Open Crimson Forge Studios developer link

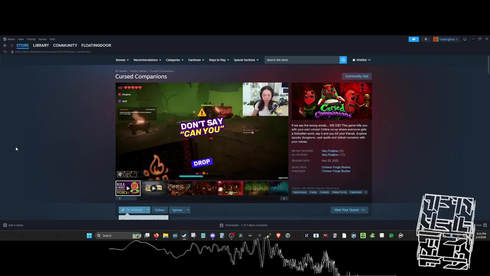pos(336,167)
